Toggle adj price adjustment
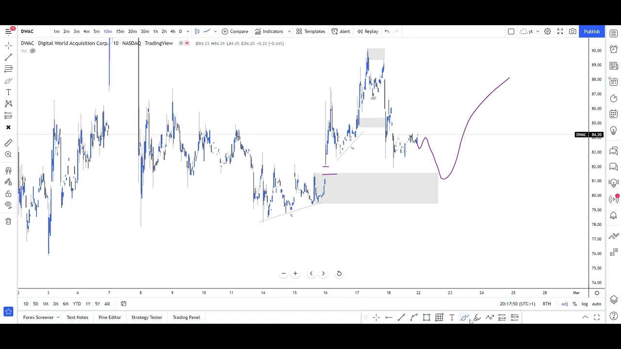 tap(565, 304)
